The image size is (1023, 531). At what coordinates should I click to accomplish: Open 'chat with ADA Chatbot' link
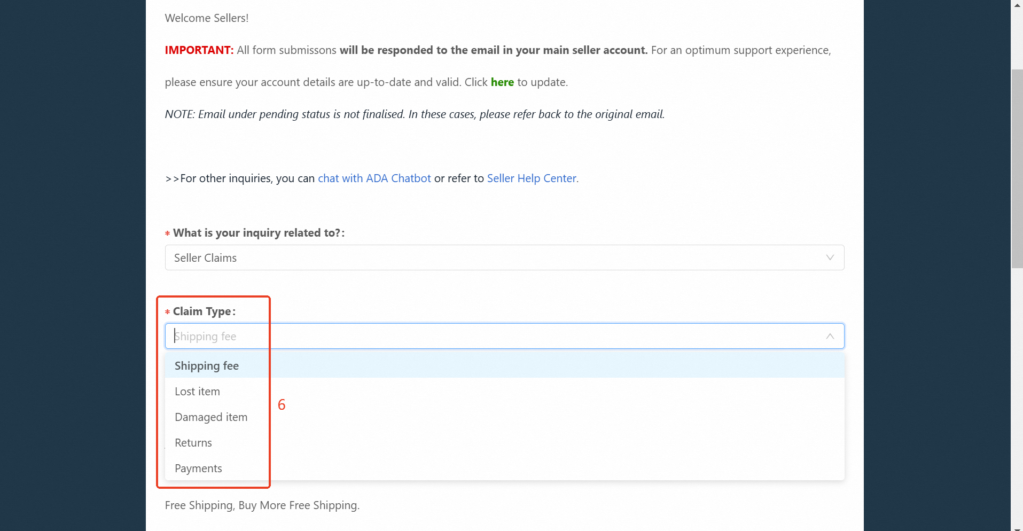pyautogui.click(x=374, y=178)
